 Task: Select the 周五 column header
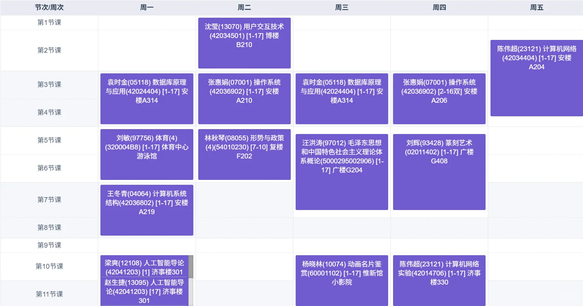(x=536, y=7)
